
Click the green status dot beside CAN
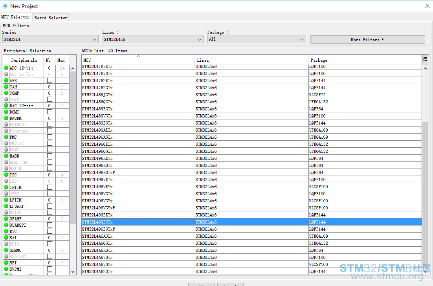pyautogui.click(x=6, y=87)
